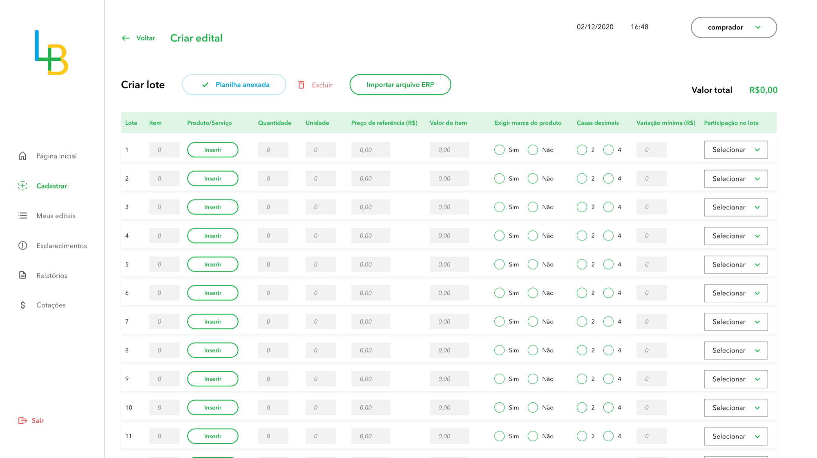
Task: Open Selecionar dropdown in row 11
Action: 736,436
